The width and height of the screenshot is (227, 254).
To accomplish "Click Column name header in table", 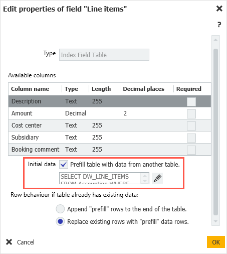I will tap(30, 89).
